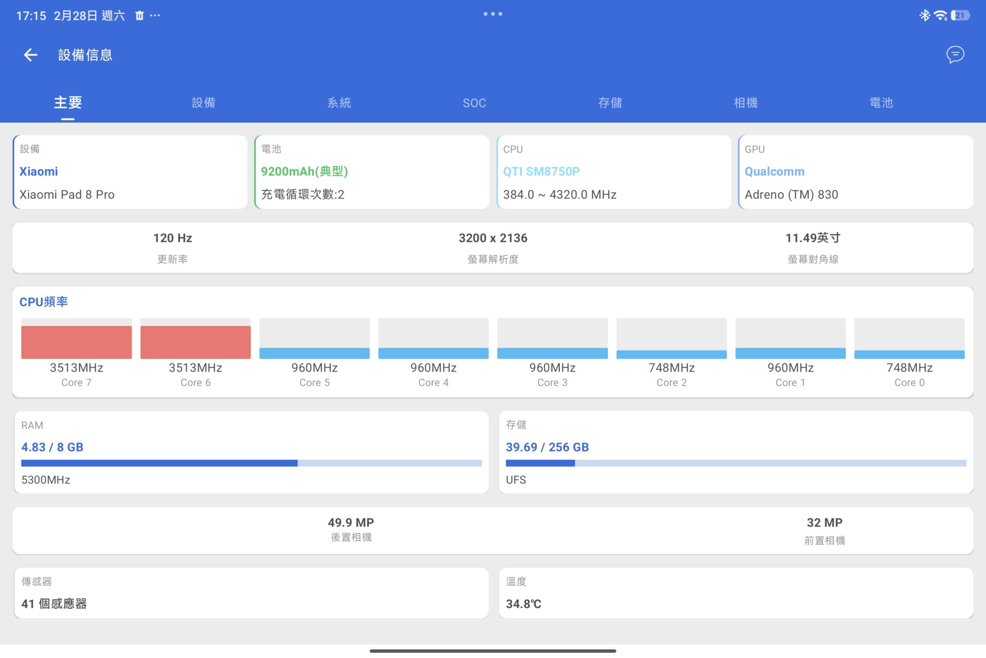Tap the Core 7 frequency bar
986x658 pixels.
point(77,342)
